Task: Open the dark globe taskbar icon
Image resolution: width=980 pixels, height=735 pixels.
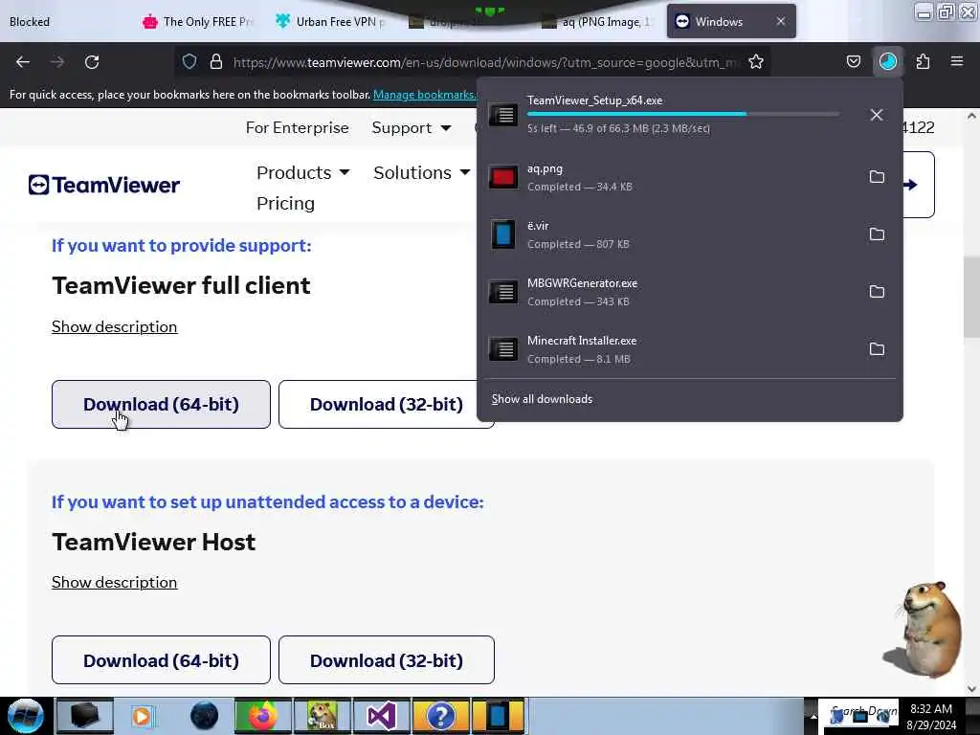Action: [204, 716]
